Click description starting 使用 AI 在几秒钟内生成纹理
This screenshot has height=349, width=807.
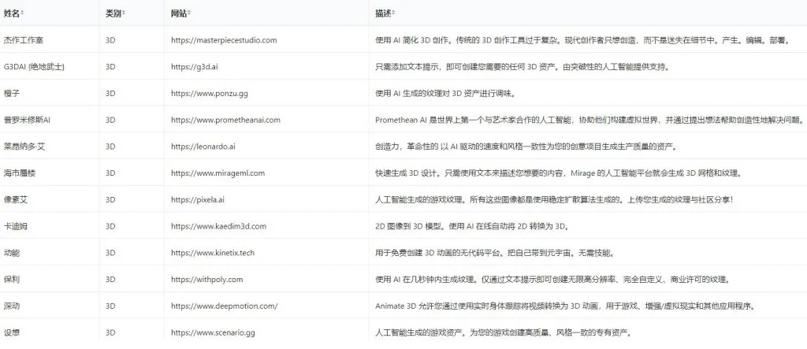pos(552,280)
